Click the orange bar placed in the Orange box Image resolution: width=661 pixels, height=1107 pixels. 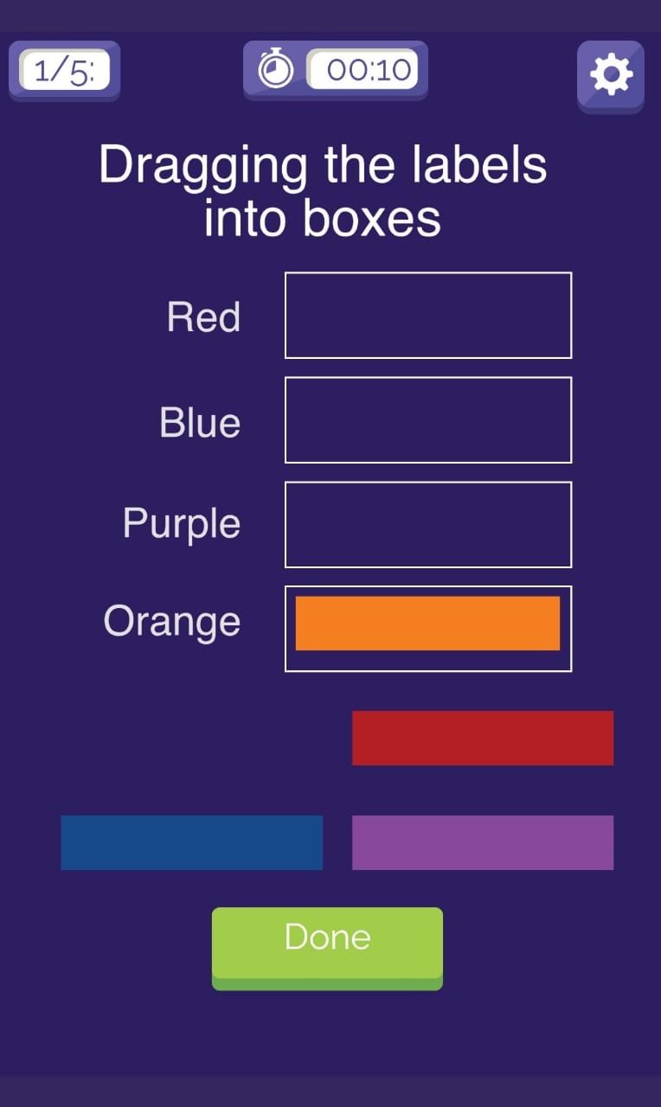427,623
